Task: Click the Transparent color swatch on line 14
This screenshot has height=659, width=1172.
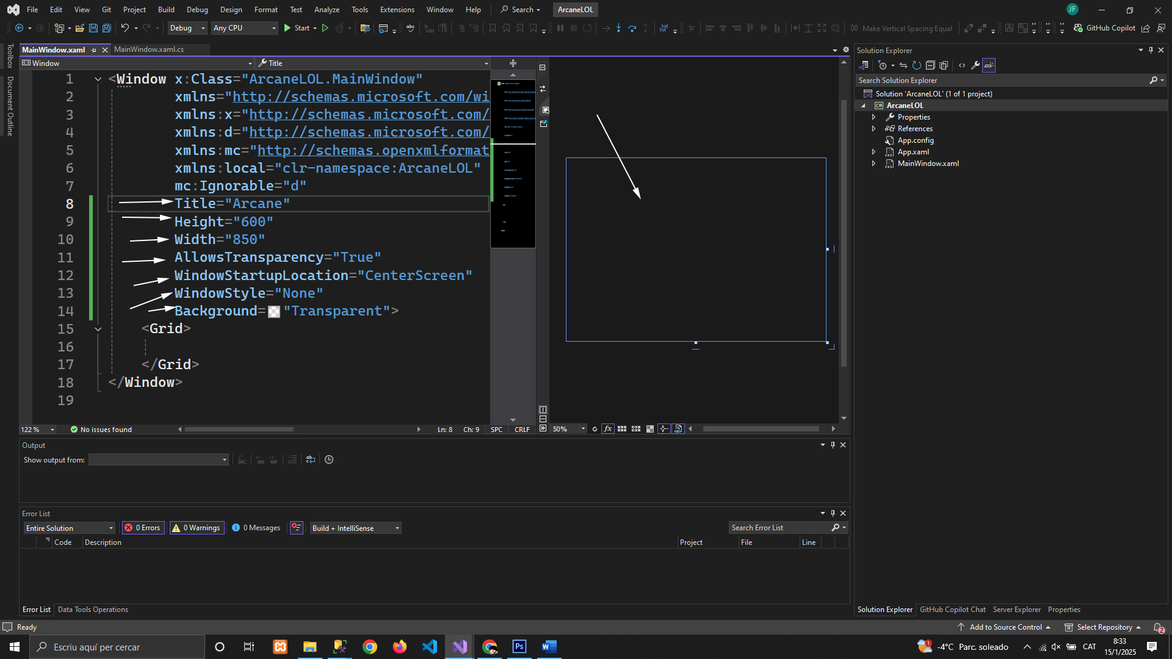Action: click(274, 312)
